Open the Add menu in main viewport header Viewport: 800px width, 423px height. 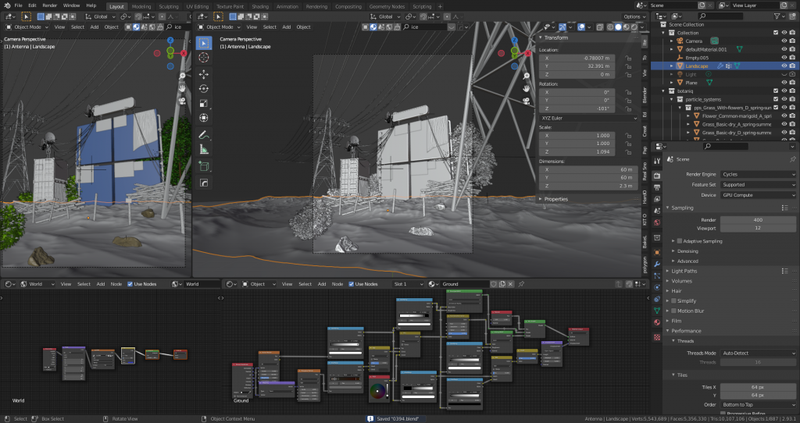coord(287,27)
